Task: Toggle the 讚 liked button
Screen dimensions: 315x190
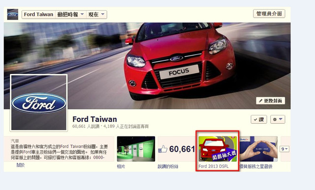Action: [x=259, y=119]
